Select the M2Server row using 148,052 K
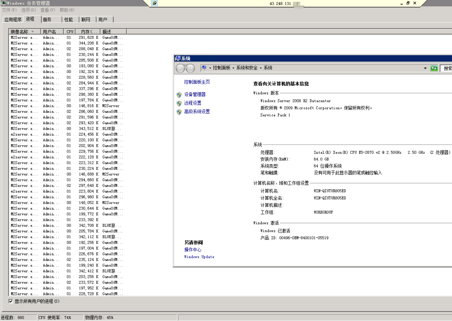 pos(67,203)
